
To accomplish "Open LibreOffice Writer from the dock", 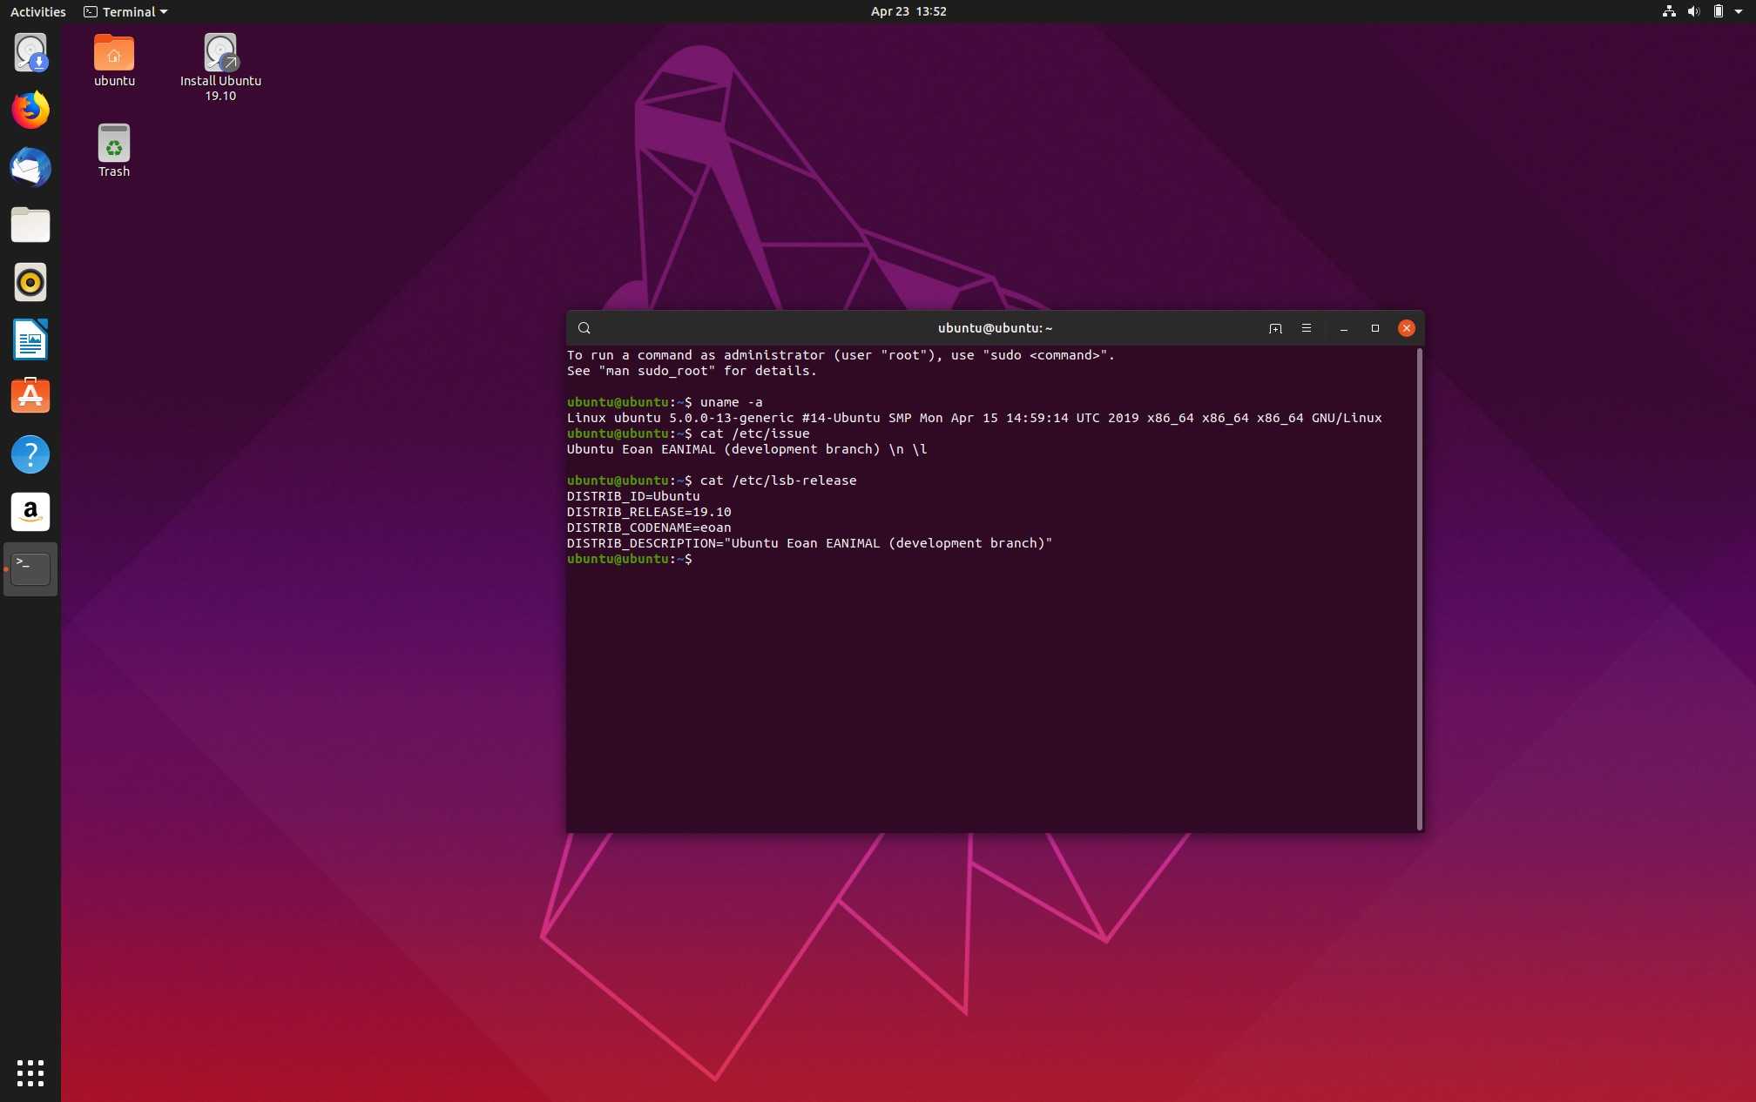I will point(30,339).
